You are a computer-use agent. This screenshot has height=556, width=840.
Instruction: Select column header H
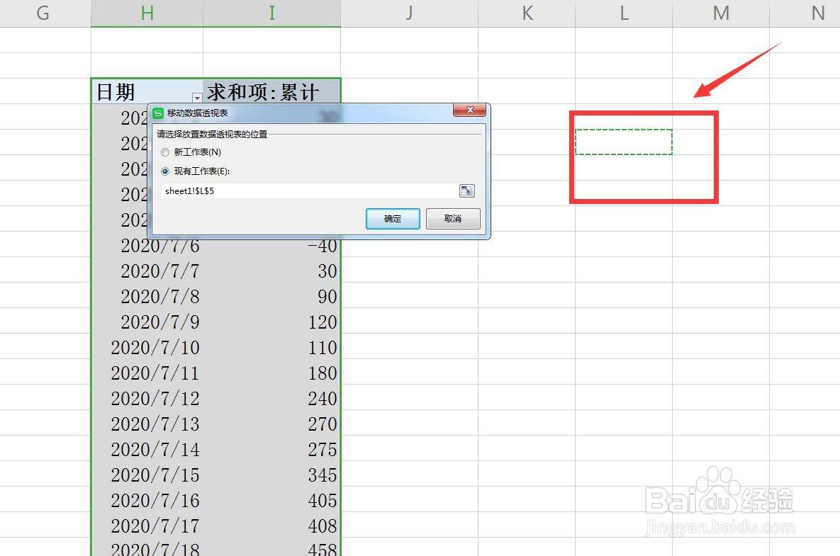click(147, 13)
